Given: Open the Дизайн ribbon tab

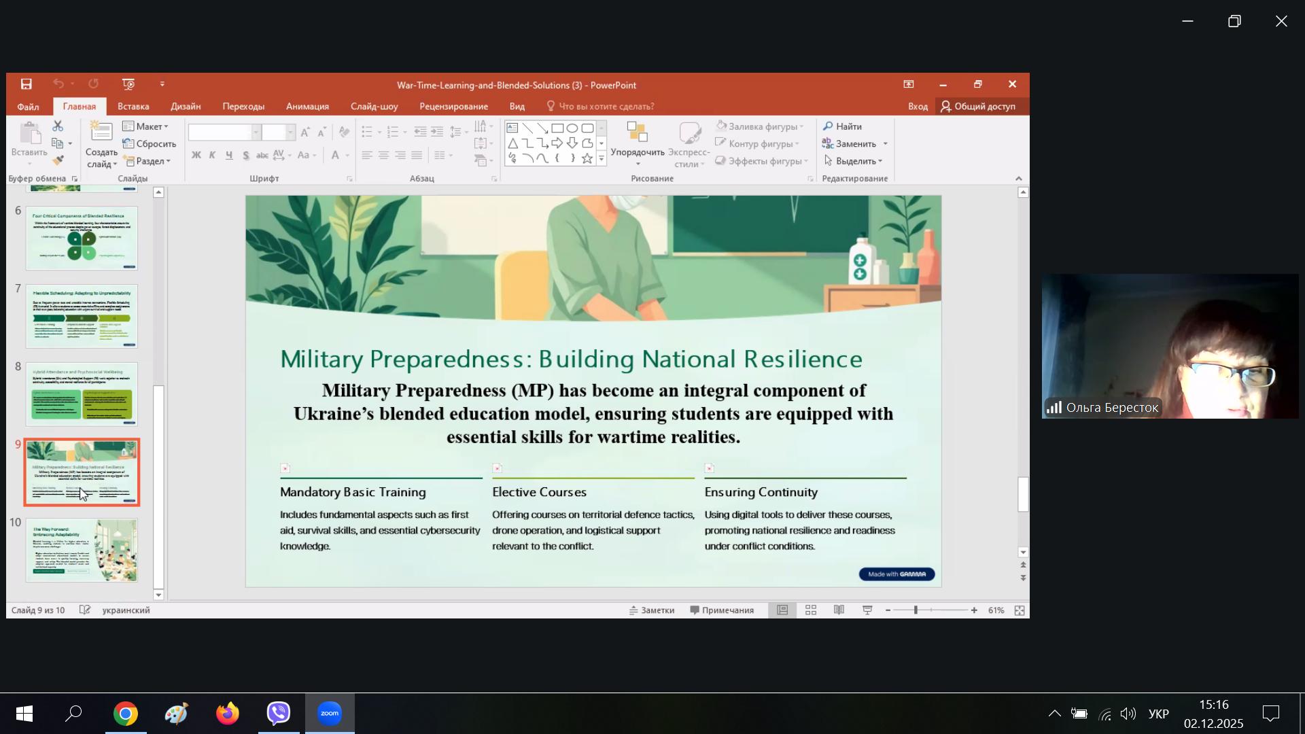Looking at the screenshot, I should (x=185, y=106).
